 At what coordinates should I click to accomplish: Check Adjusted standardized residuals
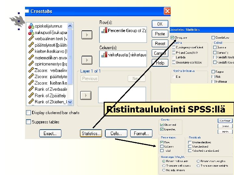(190, 151)
